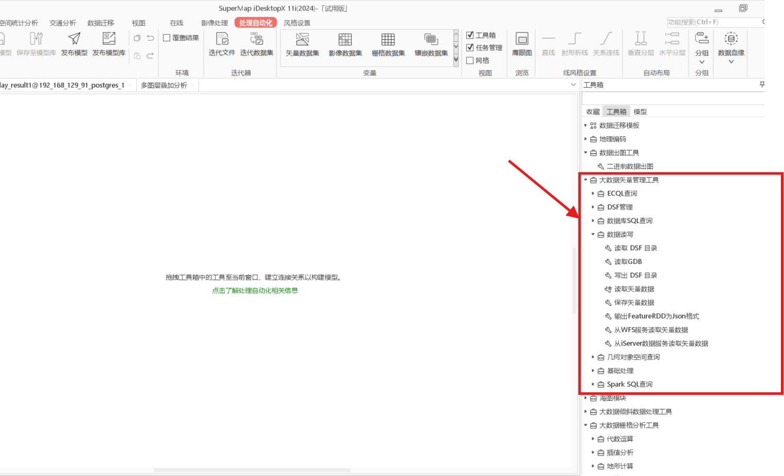Viewport: 784px width, 476px height.
Task: Expand the ECQL查询 node
Action: coord(593,194)
